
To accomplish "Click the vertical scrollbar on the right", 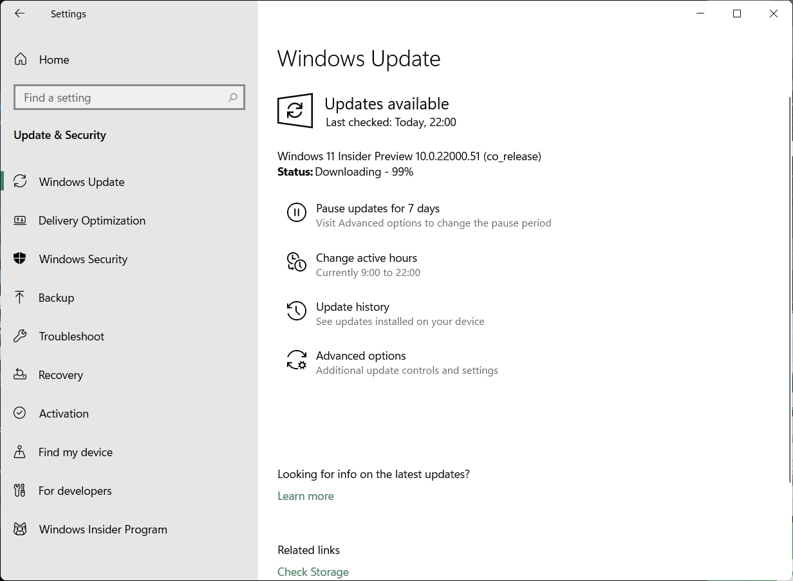I will pyautogui.click(x=790, y=290).
